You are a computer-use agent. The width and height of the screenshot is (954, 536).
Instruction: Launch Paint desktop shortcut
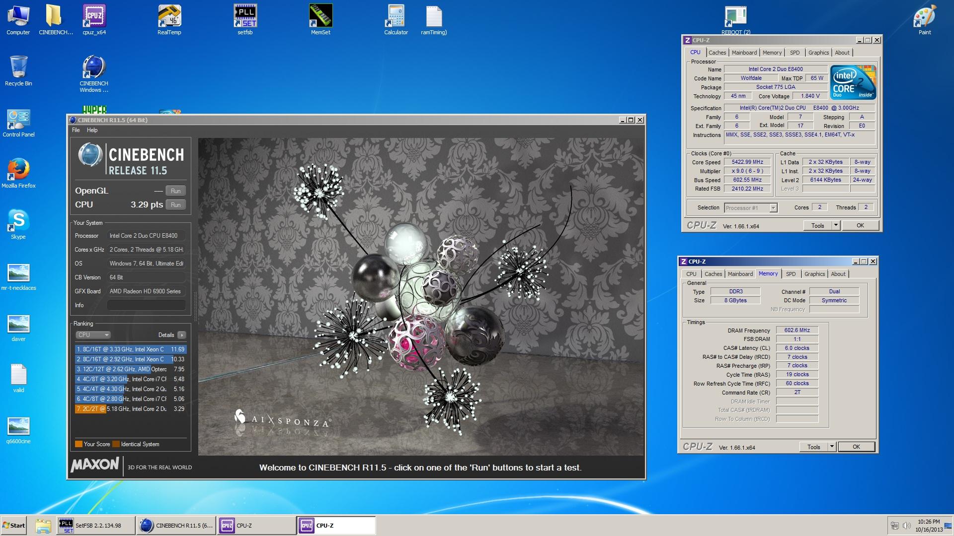coord(925,20)
